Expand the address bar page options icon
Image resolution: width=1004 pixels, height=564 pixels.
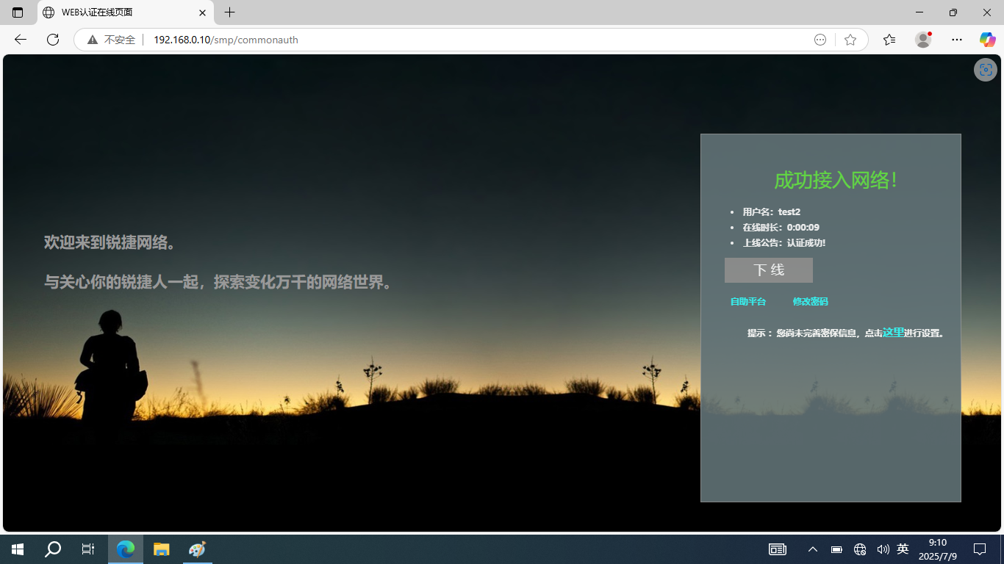820,40
